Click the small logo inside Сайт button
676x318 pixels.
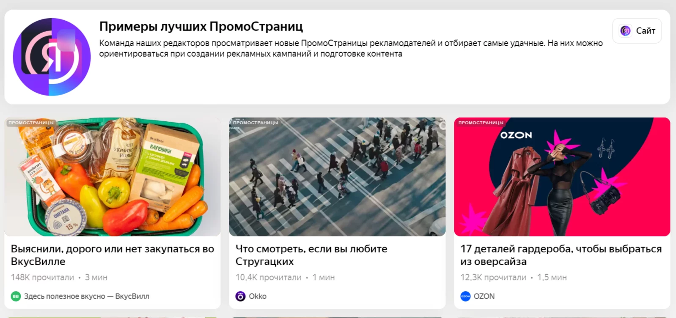pyautogui.click(x=625, y=31)
